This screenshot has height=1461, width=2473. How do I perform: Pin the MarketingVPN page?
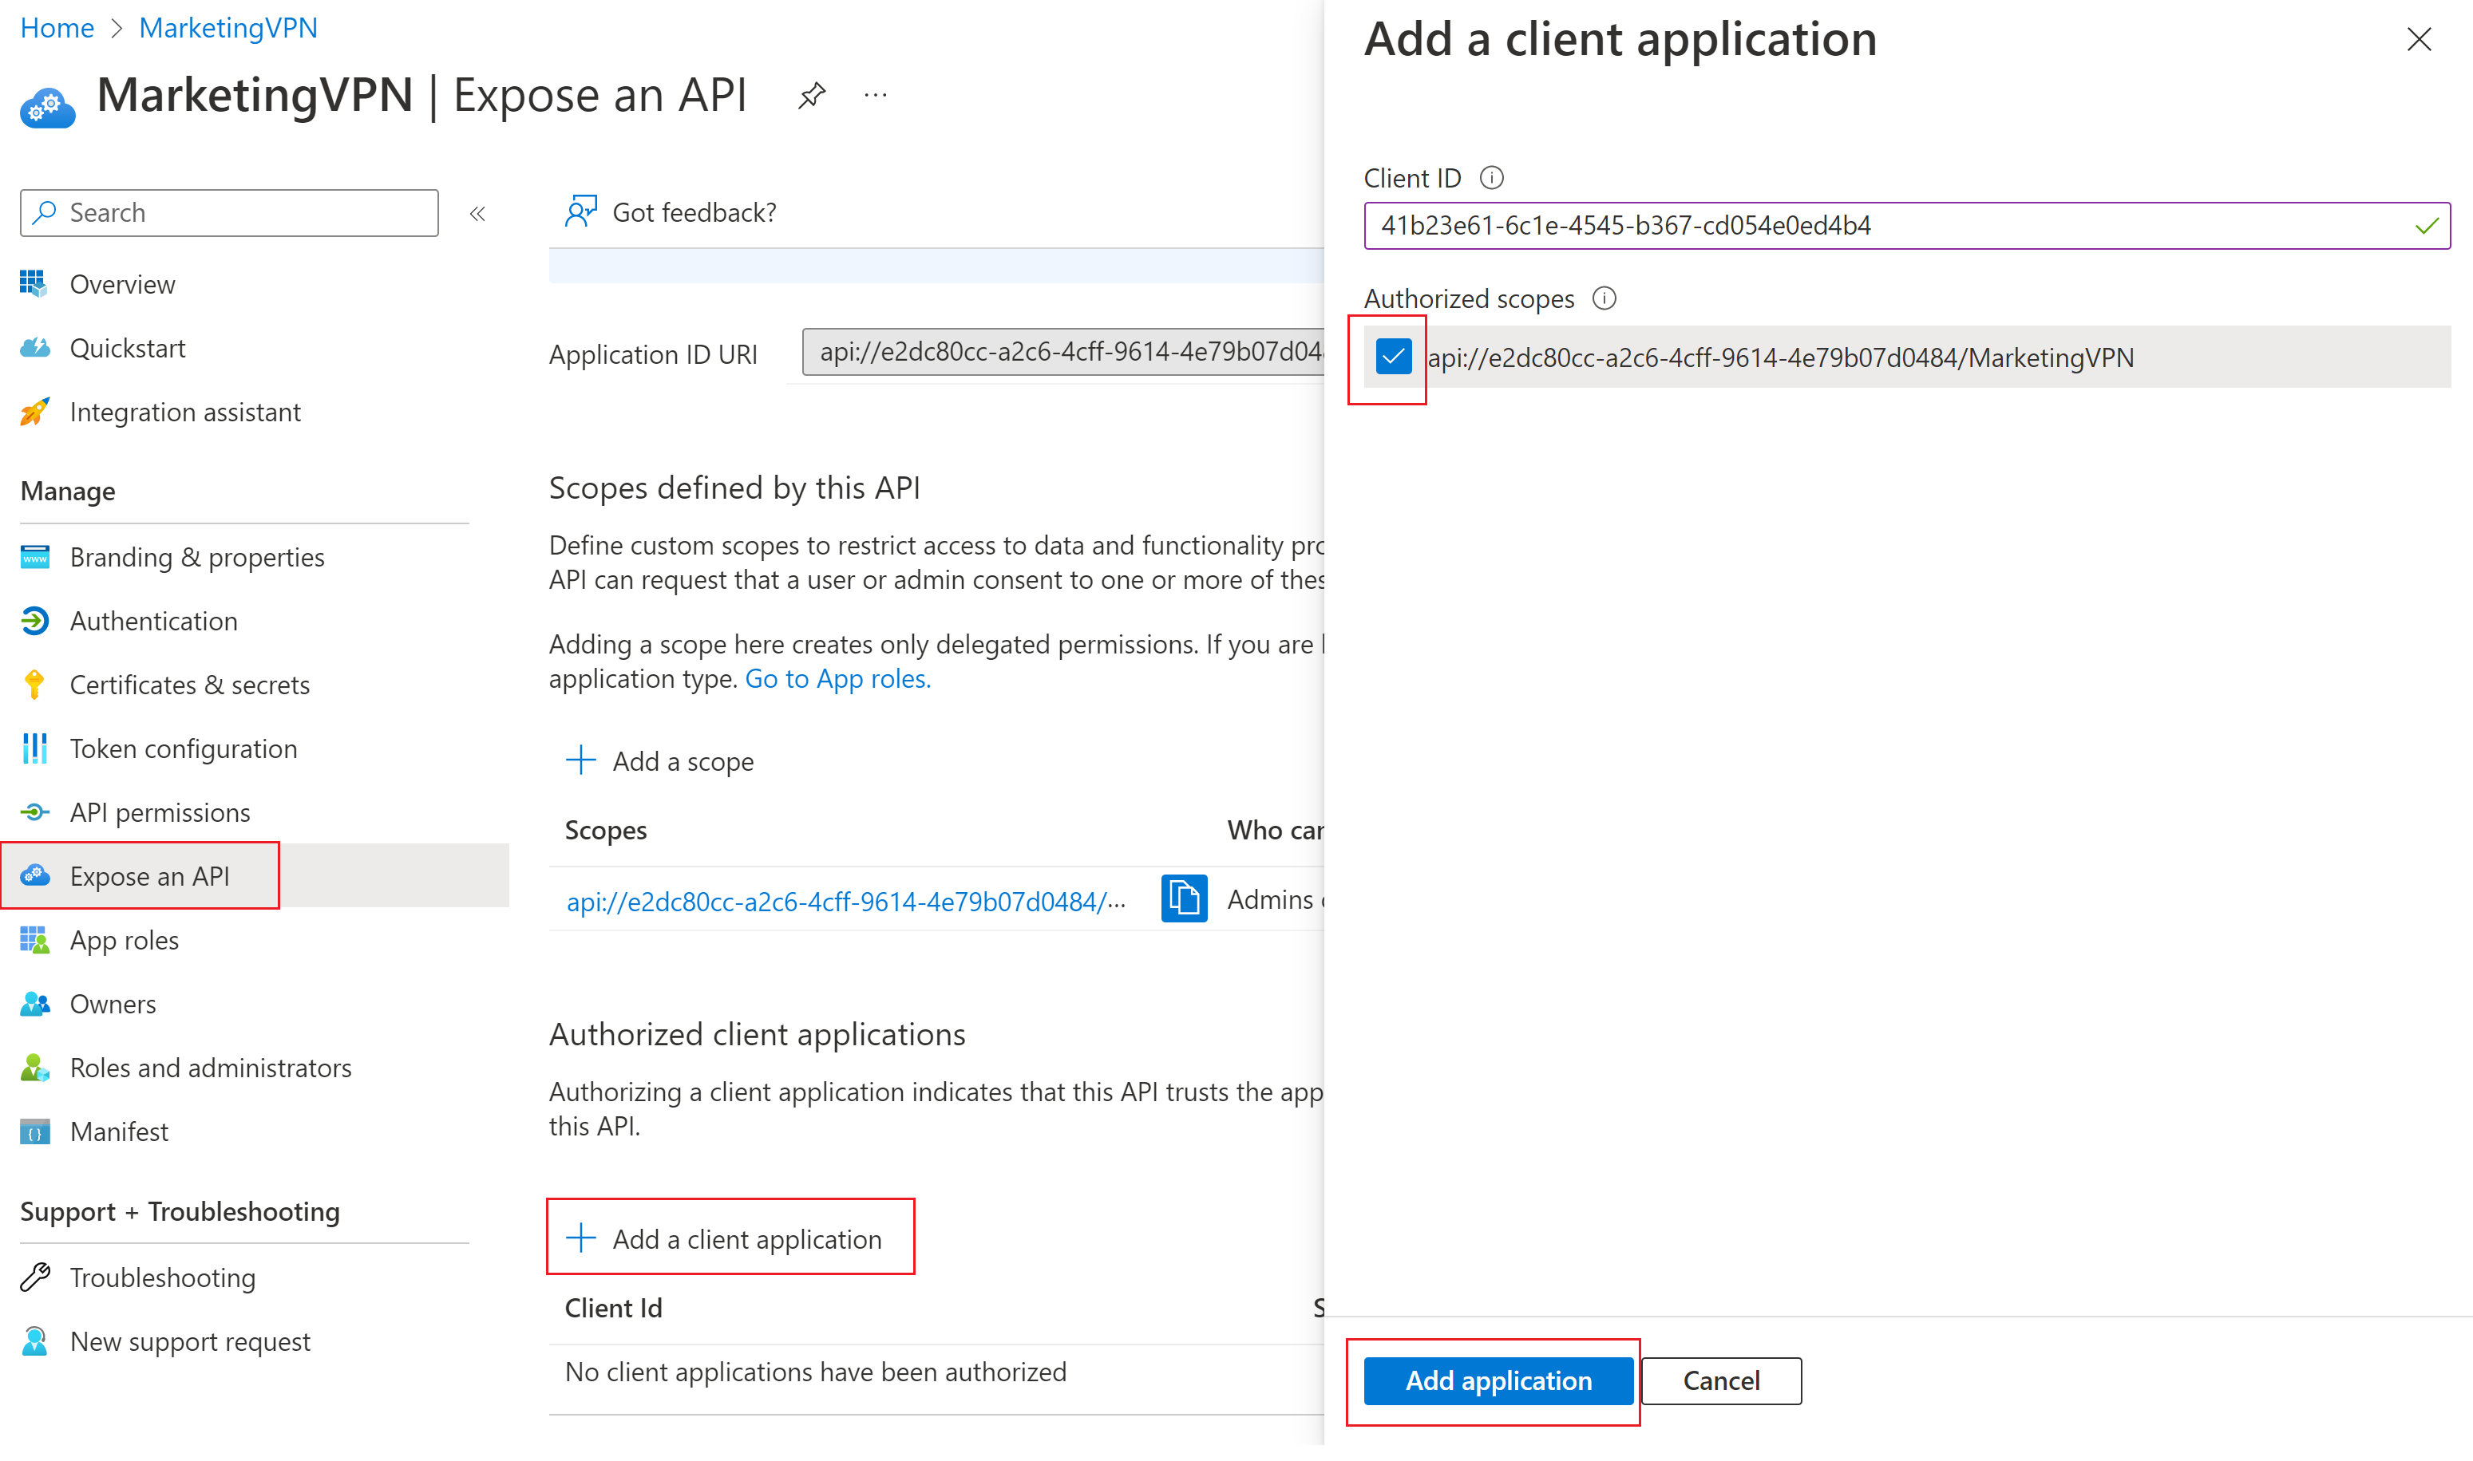tap(812, 96)
